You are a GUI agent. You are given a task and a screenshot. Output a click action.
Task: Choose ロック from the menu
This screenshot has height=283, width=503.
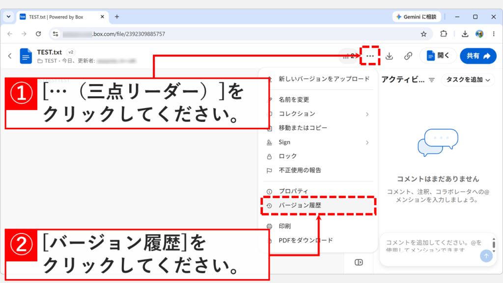click(318, 156)
